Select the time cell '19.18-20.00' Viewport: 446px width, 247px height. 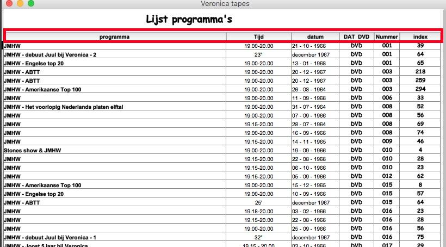point(258,211)
